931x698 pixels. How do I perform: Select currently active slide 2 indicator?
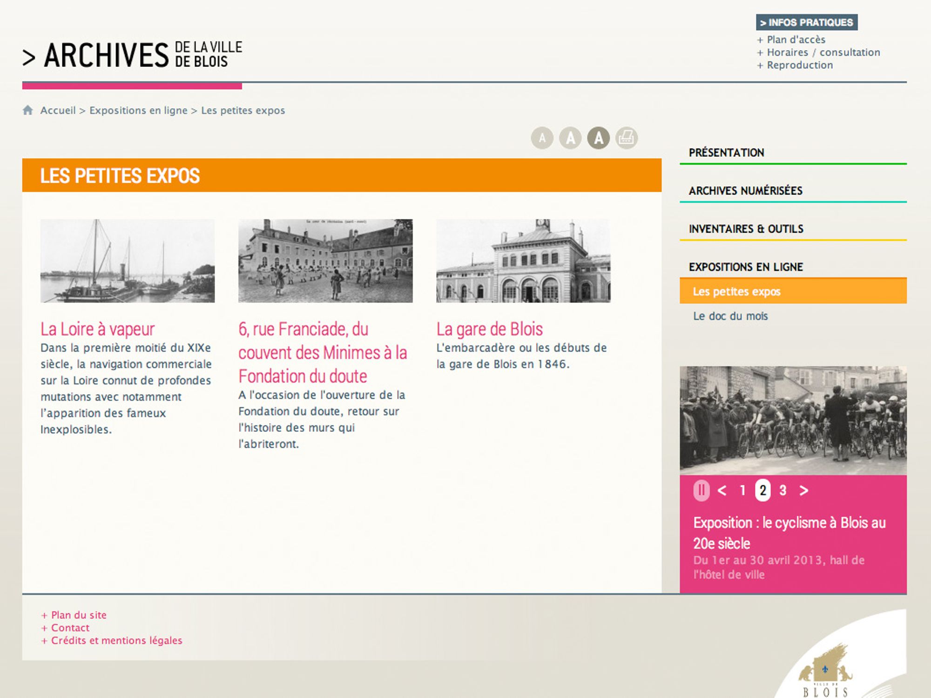tap(762, 490)
